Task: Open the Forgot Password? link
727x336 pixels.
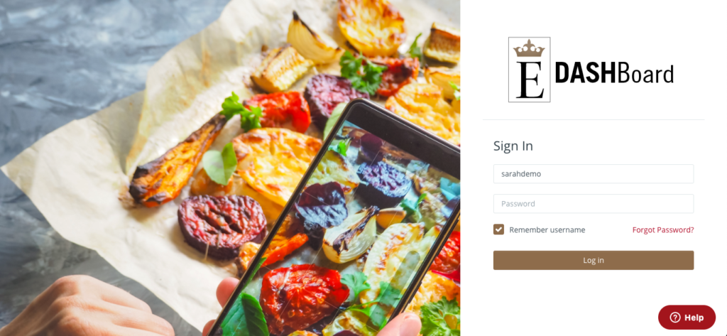Action: [663, 229]
